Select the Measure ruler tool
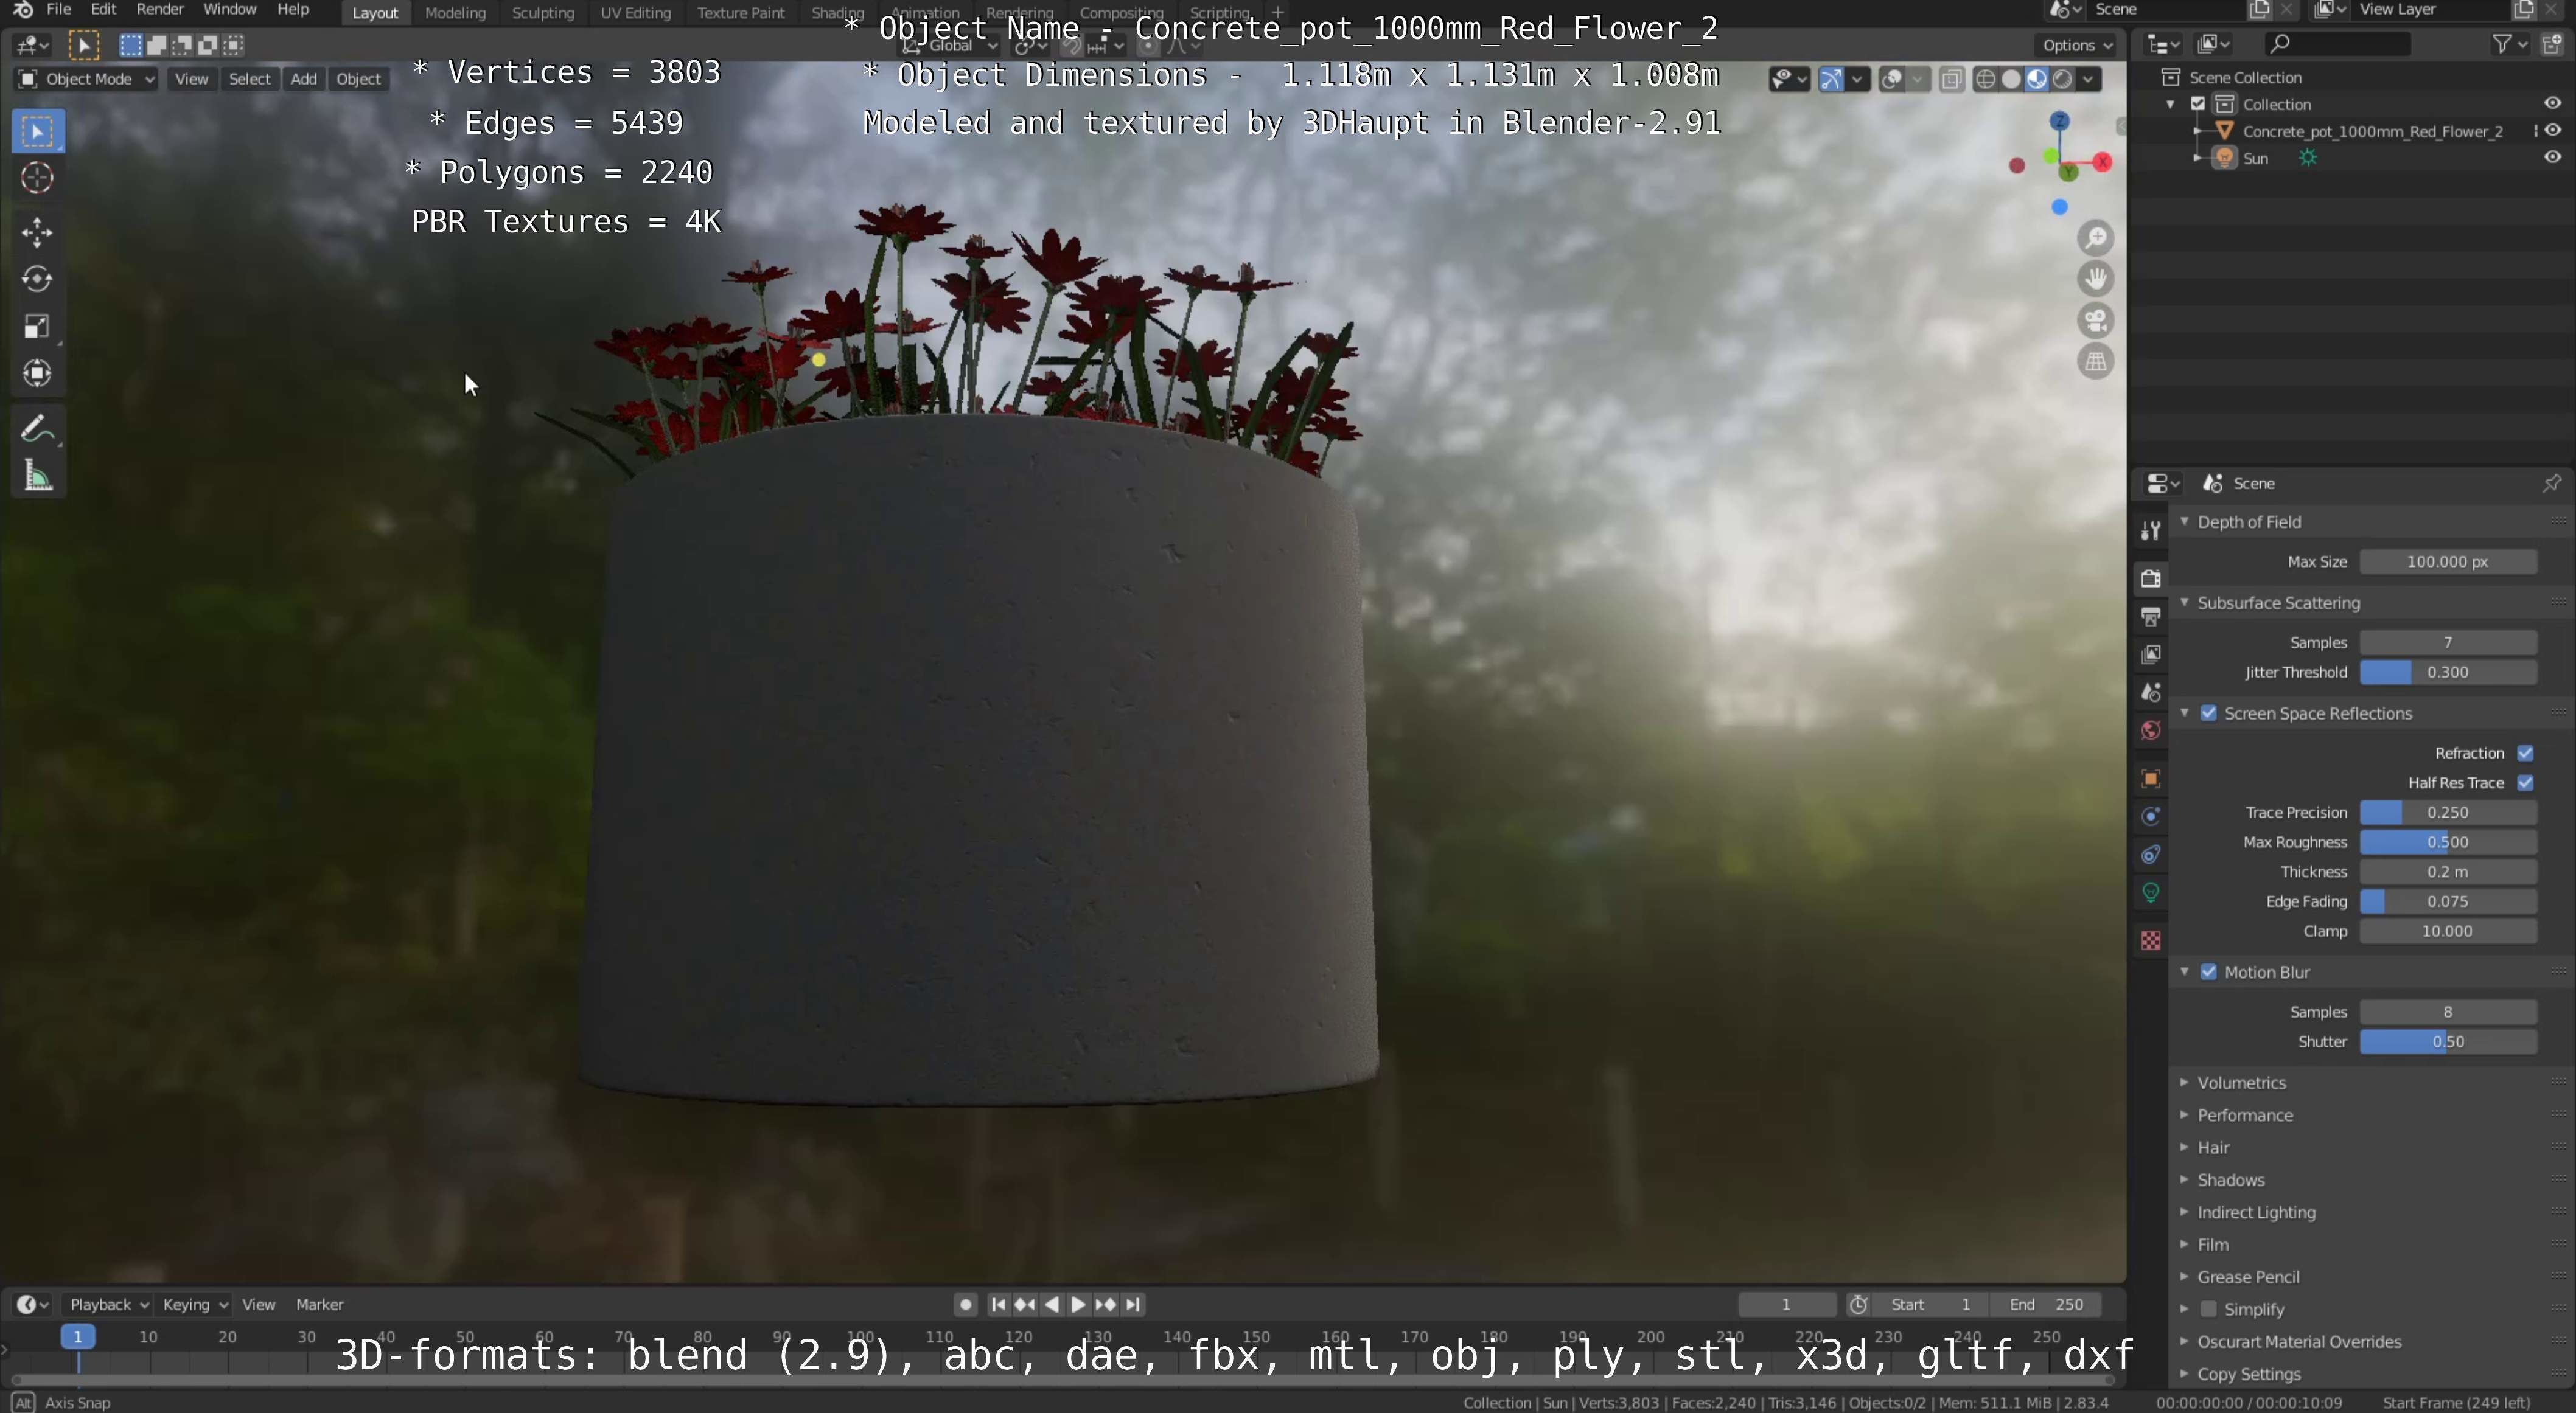Image resolution: width=2576 pixels, height=1413 pixels. pos(37,477)
